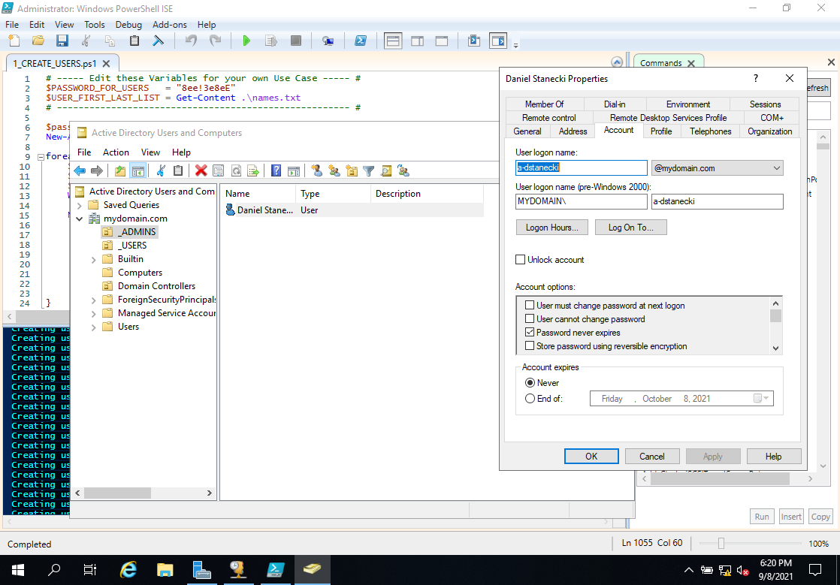Open the Member Of tab

pyautogui.click(x=544, y=104)
